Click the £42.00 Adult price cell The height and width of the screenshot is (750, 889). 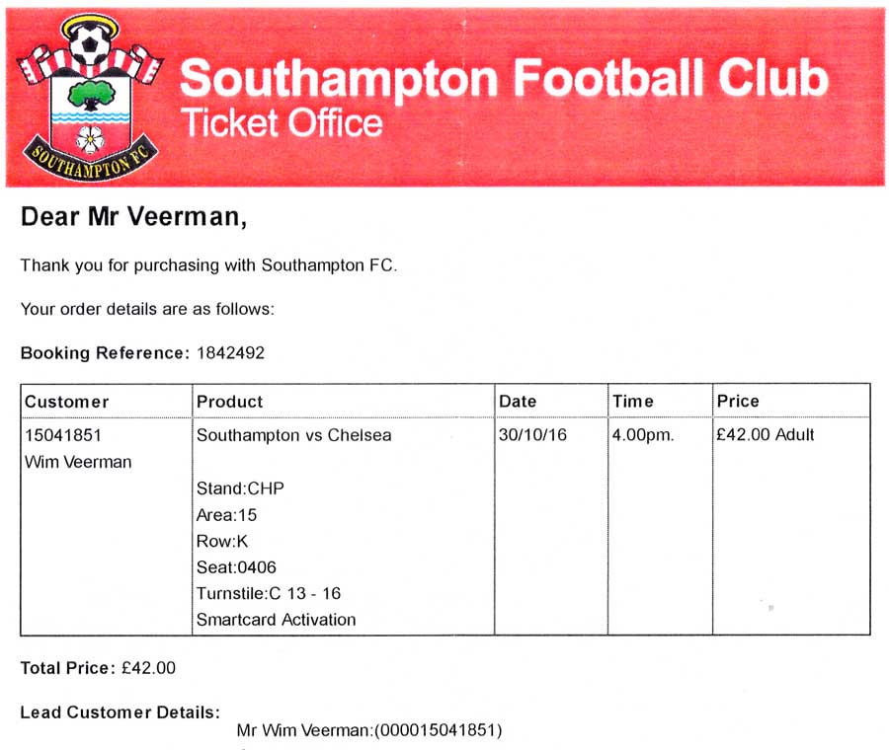pos(765,434)
